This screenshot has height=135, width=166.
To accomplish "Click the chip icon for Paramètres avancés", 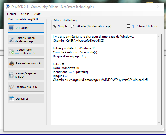I will [x=12, y=63].
